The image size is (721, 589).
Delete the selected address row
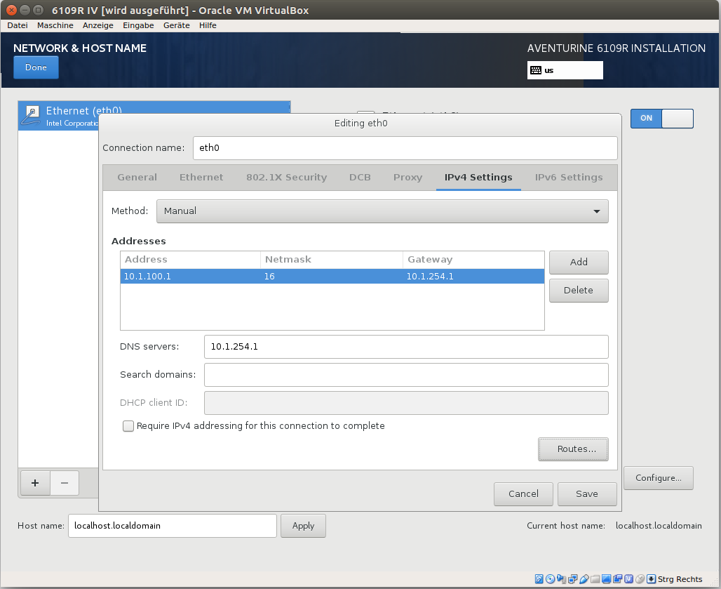[579, 291]
